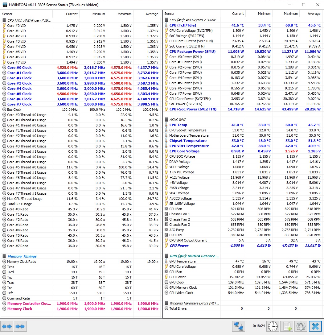Screen dimensions: 324x335
Task: Select CPU VRM Output Current row
Action: coord(243,240)
